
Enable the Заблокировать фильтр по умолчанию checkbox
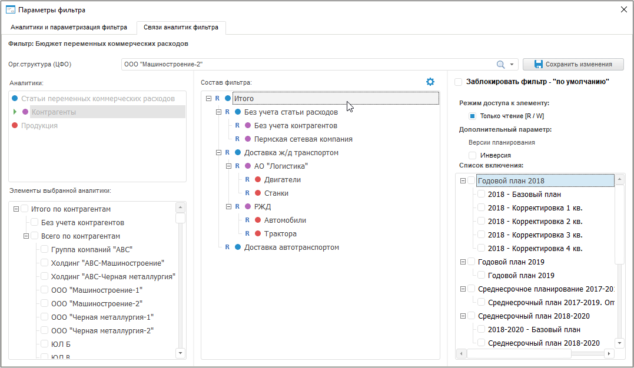pyautogui.click(x=458, y=82)
